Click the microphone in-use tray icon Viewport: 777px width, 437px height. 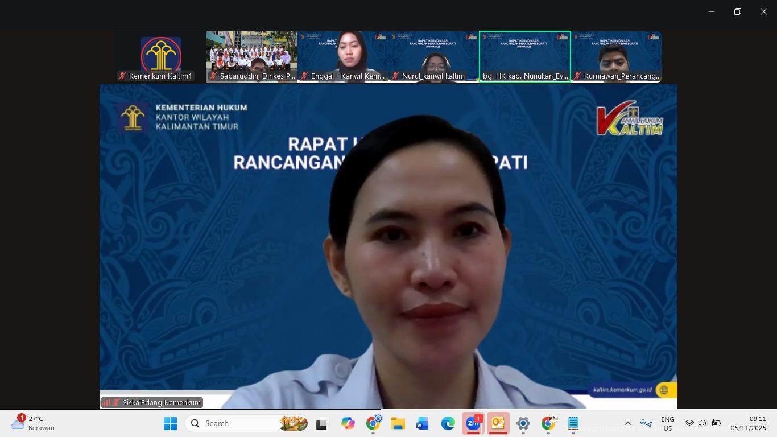646,423
